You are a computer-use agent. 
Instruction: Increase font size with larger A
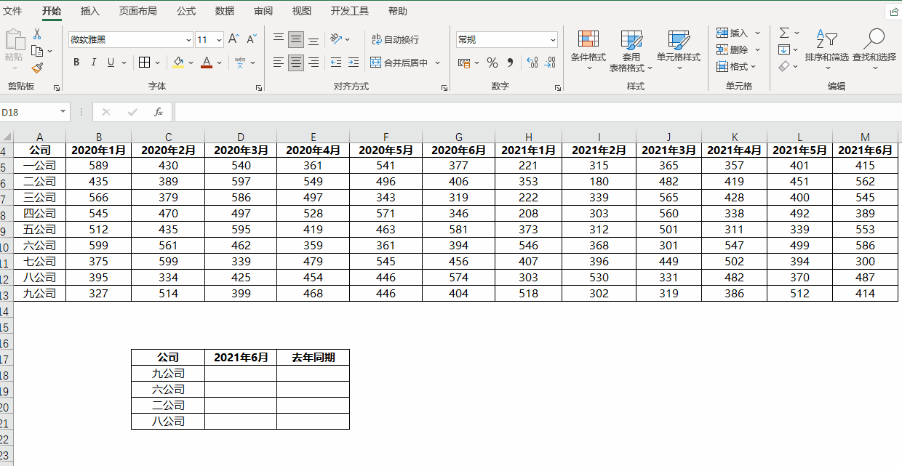[234, 39]
